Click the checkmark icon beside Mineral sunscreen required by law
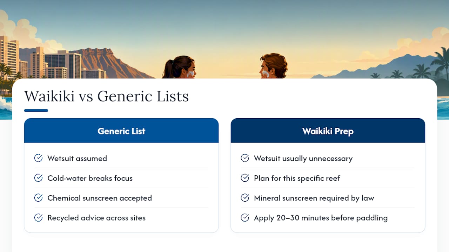This screenshot has width=449, height=252. (245, 198)
